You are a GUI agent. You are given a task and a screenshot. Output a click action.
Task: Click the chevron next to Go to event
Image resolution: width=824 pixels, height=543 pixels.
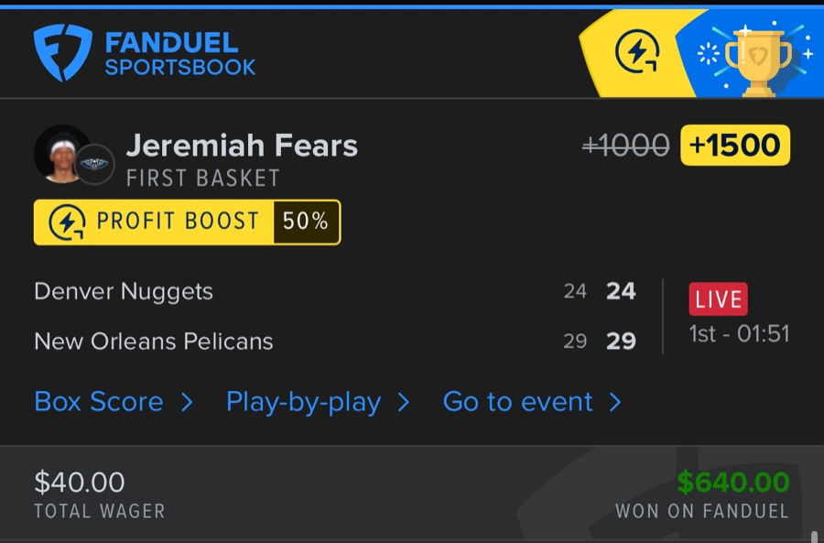pyautogui.click(x=615, y=402)
